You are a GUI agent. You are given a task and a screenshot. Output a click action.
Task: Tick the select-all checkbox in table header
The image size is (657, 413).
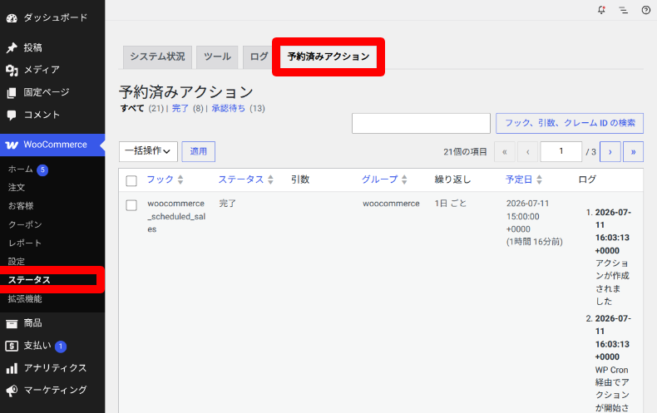pos(131,180)
